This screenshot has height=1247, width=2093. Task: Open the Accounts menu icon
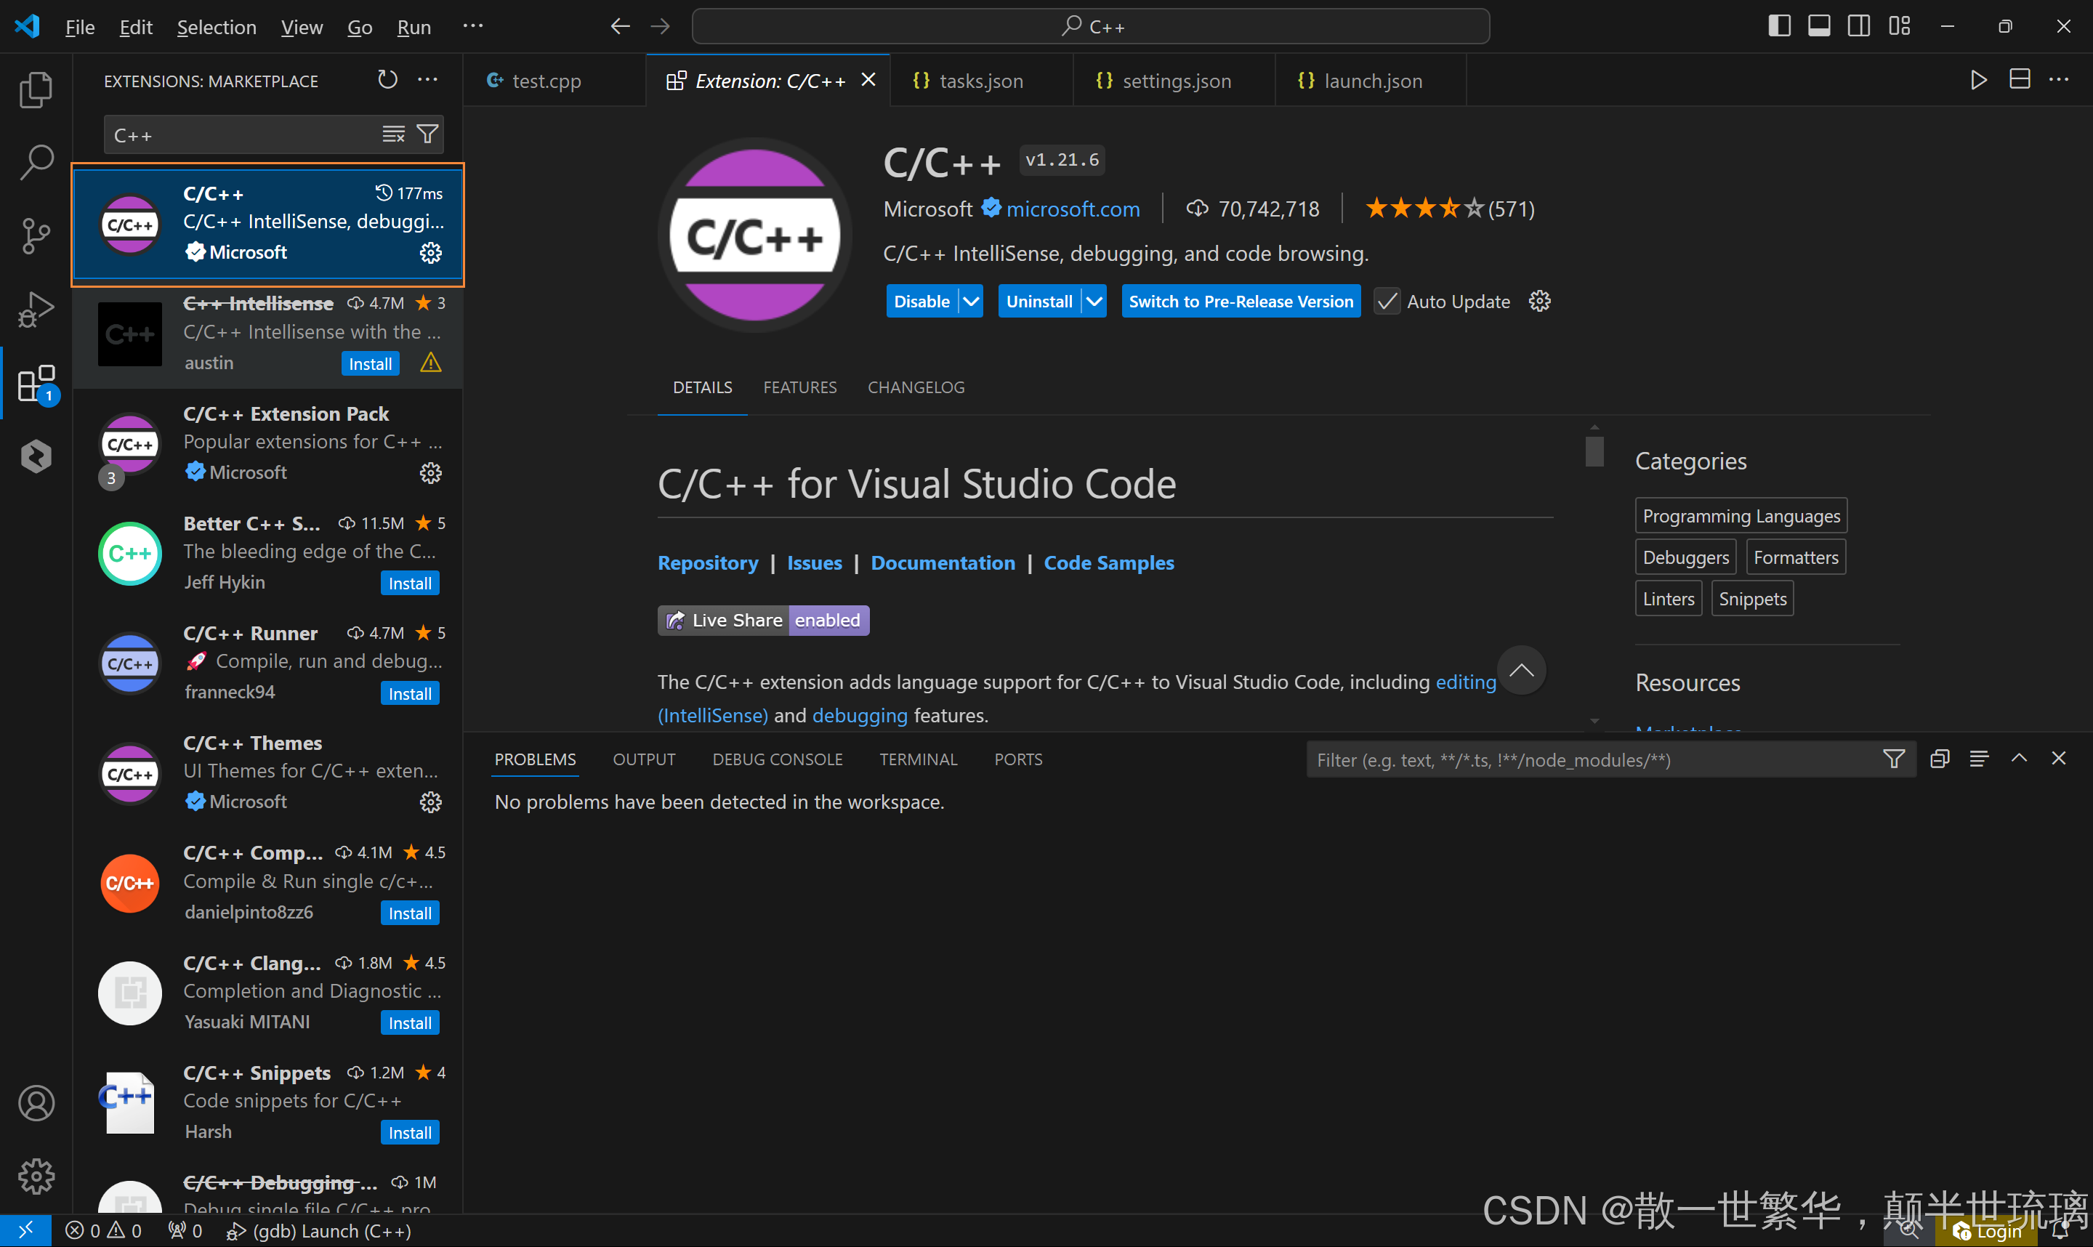36,1103
